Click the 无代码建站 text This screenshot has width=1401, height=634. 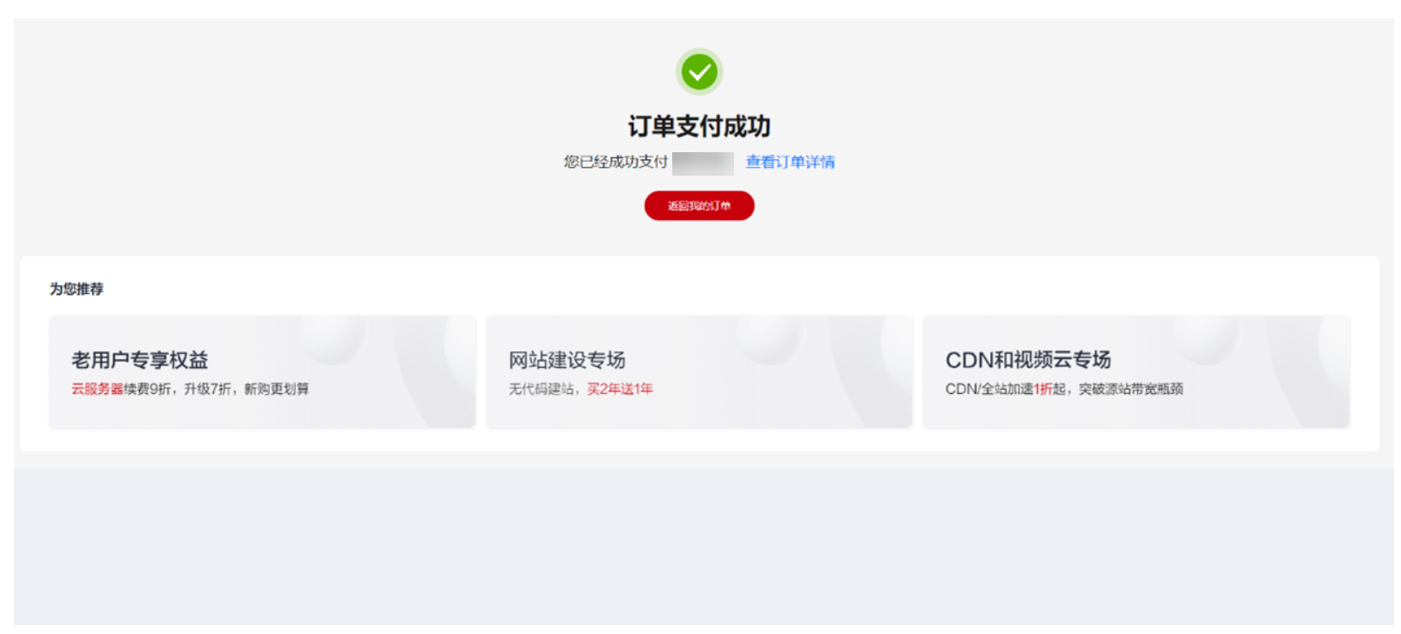tap(541, 389)
